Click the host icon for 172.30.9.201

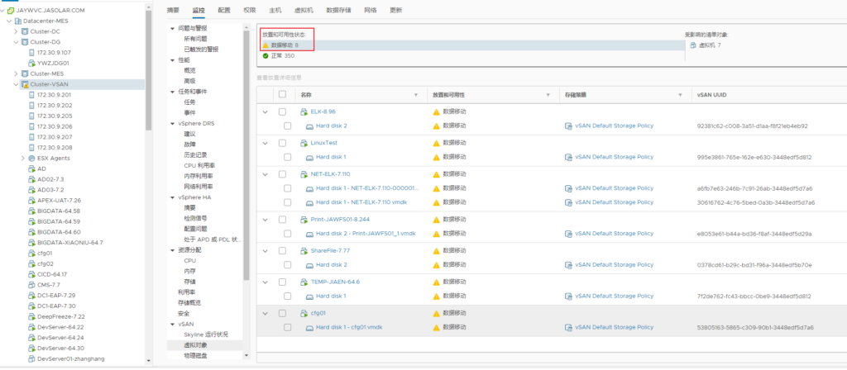coord(31,95)
